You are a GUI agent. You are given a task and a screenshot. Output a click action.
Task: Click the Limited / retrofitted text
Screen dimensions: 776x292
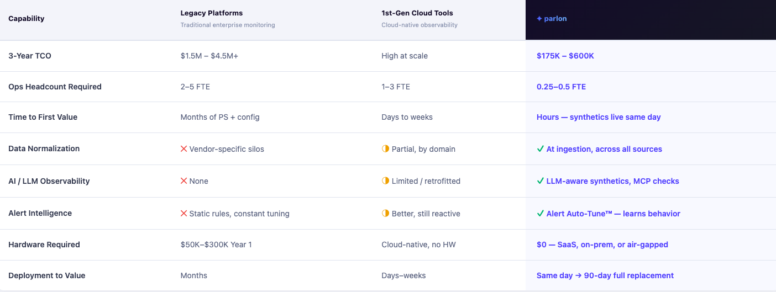point(426,181)
